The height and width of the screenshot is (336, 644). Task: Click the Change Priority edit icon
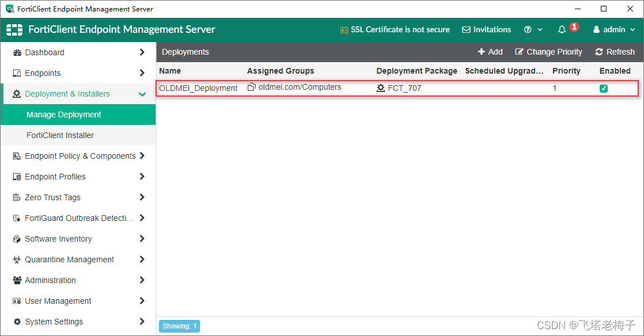coord(520,52)
